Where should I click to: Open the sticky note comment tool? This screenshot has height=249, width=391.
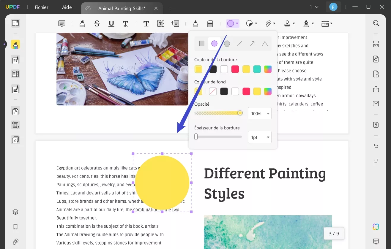[x=62, y=24]
